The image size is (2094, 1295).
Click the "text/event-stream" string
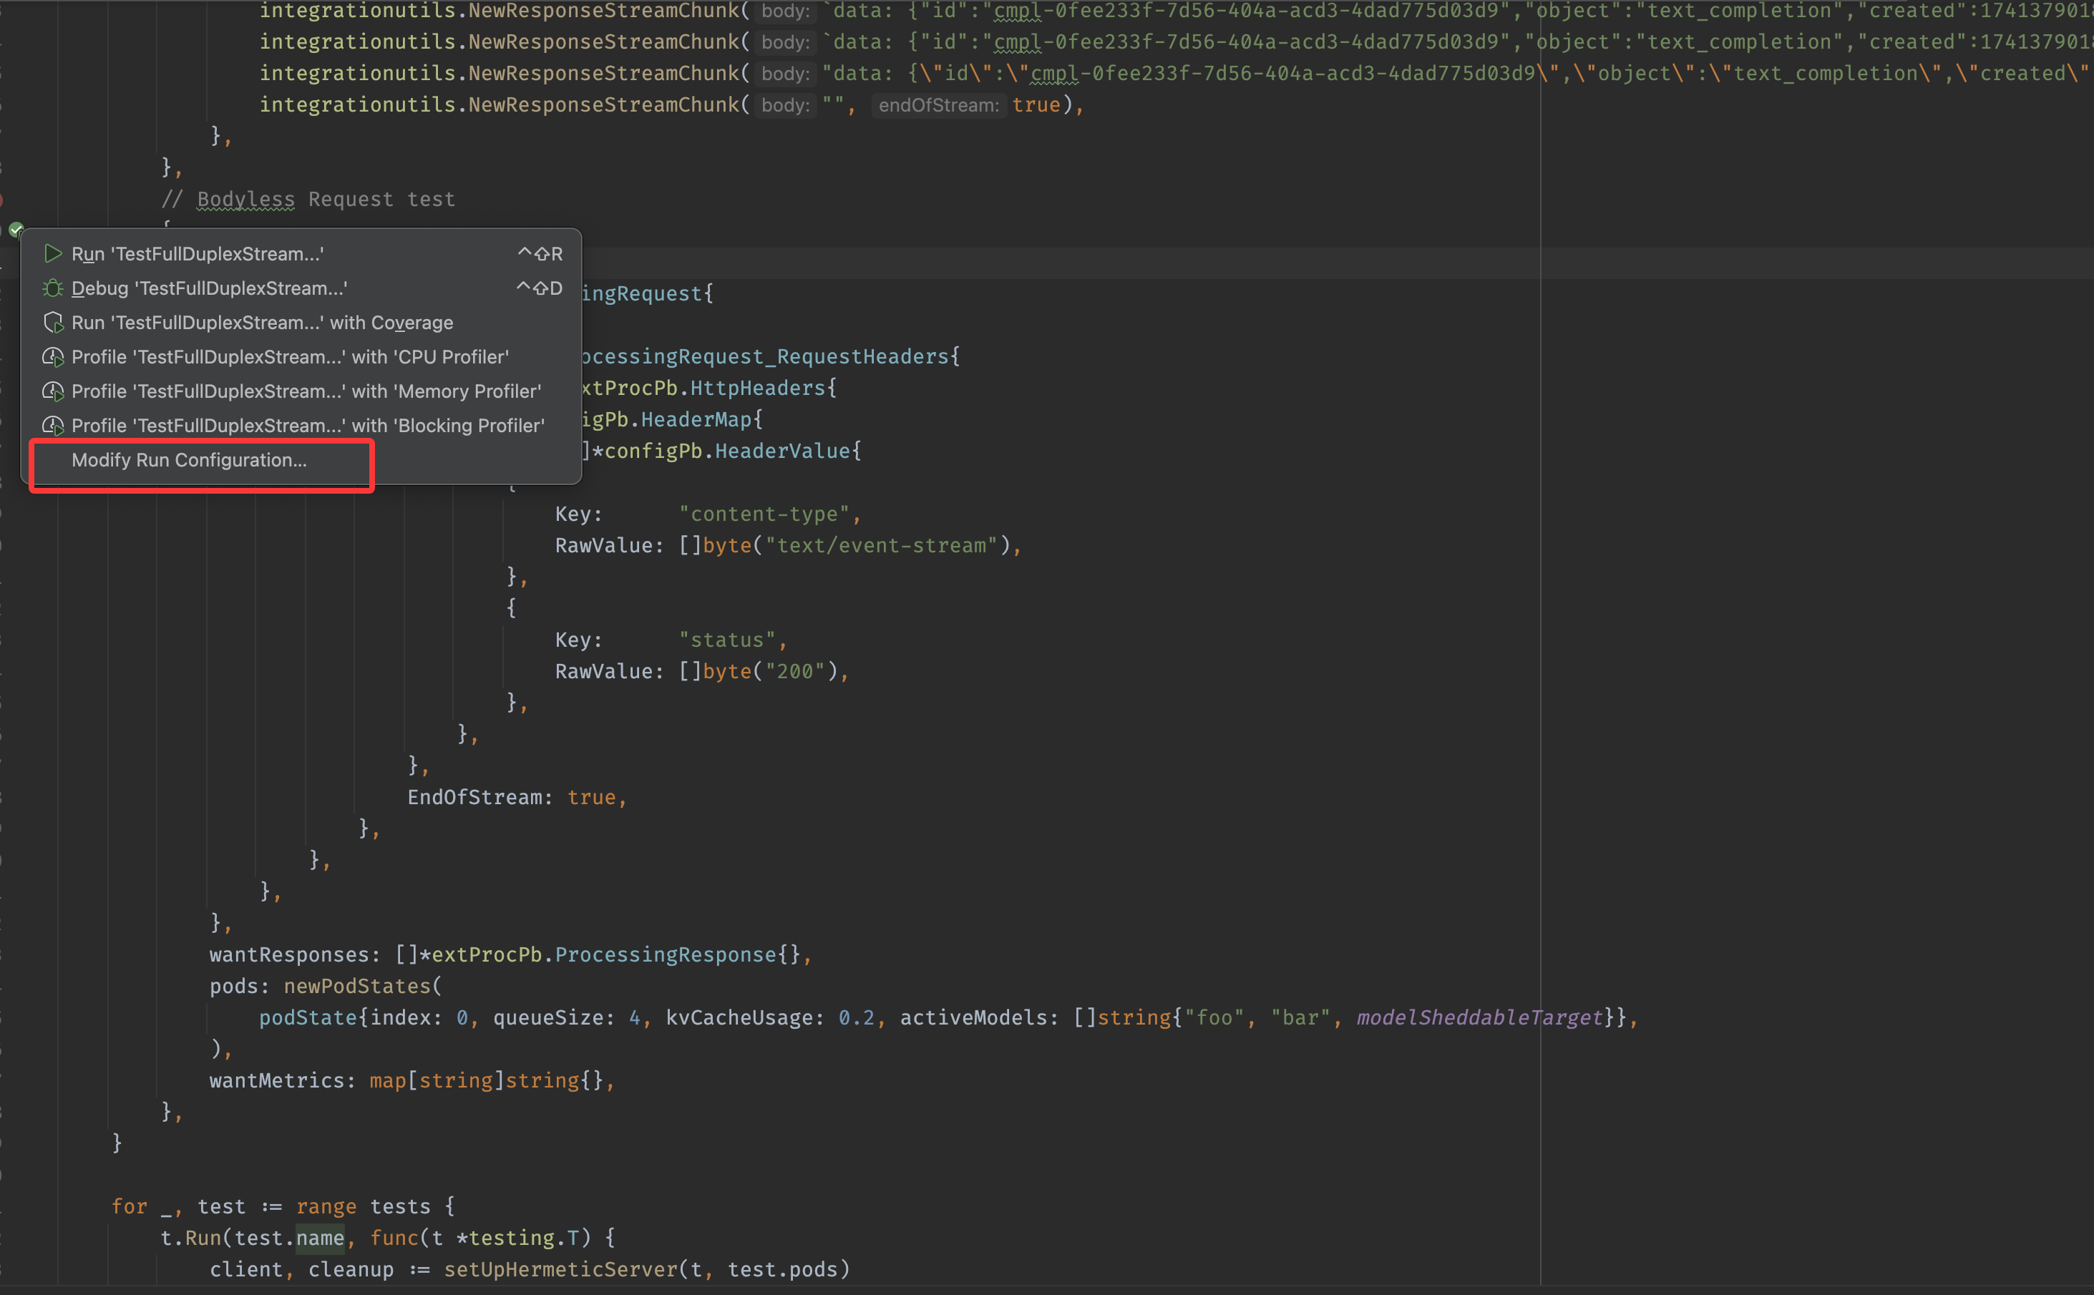click(x=881, y=546)
